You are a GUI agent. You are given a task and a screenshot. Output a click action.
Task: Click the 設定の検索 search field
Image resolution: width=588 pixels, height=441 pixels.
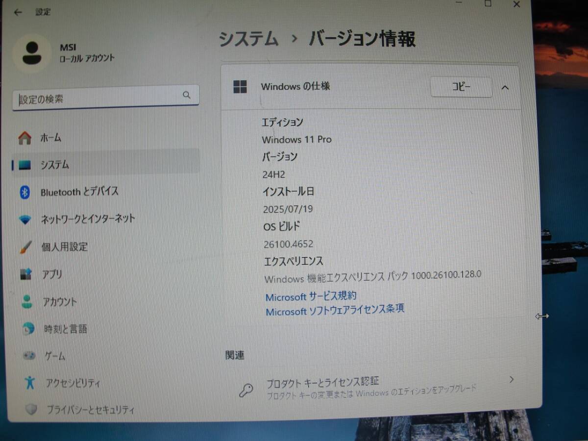[x=106, y=98]
